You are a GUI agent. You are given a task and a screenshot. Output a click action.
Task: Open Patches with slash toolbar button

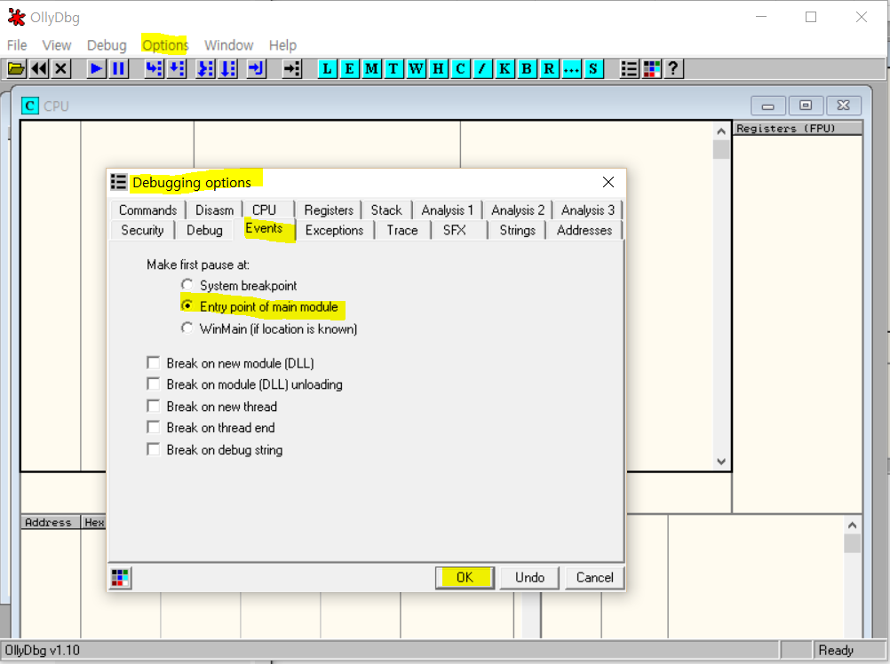(x=482, y=69)
